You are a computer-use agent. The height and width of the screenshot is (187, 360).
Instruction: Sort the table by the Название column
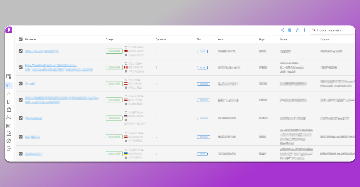pos(31,39)
